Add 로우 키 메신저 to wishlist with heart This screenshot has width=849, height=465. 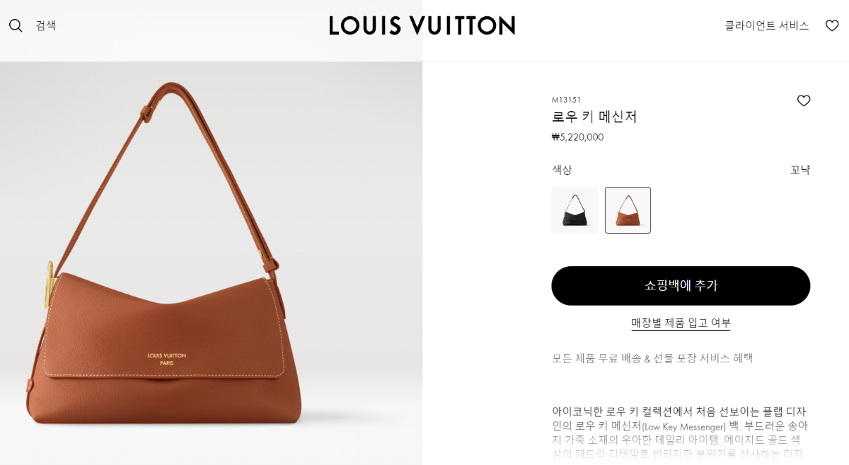(804, 101)
